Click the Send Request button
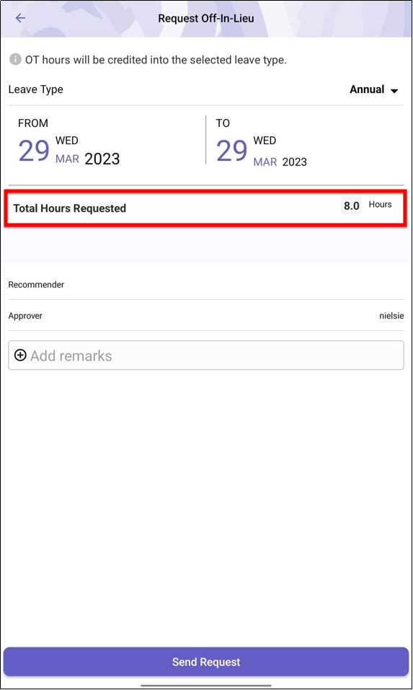Screen dimensions: 413x690 pyautogui.click(x=206, y=662)
